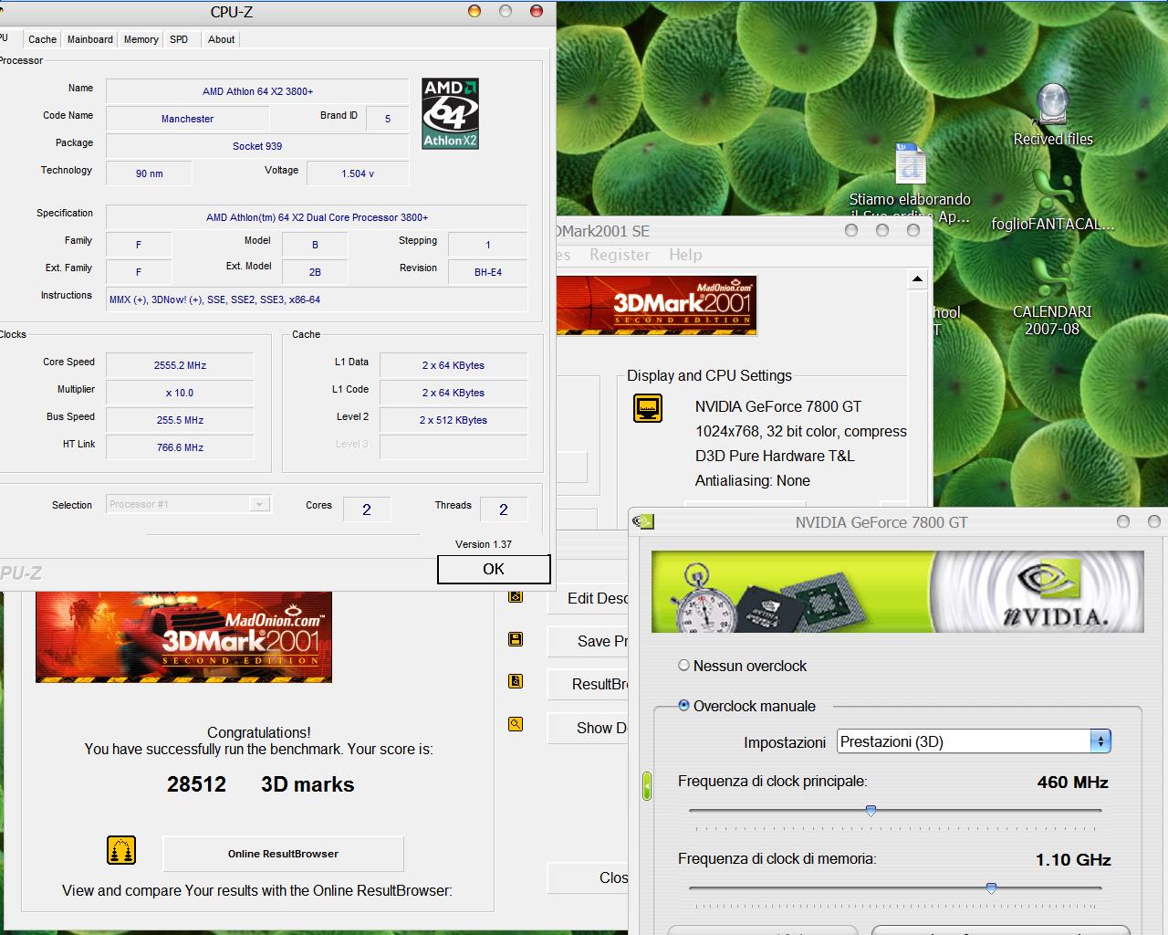The image size is (1168, 935).
Task: Click the 3DMark2001 SE logo banner
Action: [657, 305]
